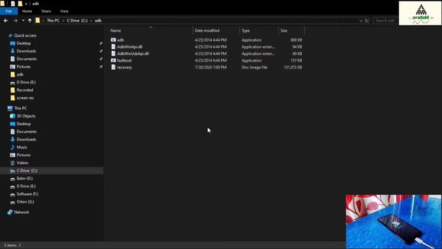This screenshot has height=249, width=442.
Task: Open the Software (F:) drive
Action: [28, 194]
